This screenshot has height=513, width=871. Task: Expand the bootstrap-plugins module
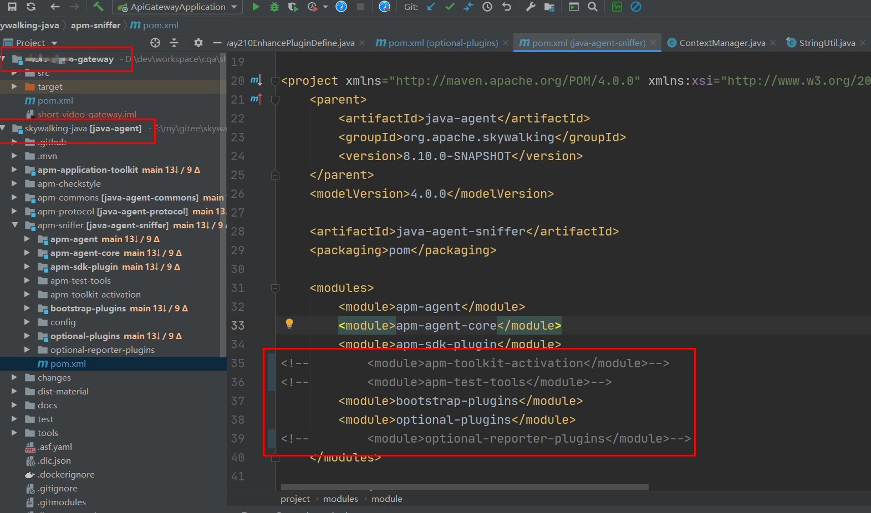click(x=27, y=308)
